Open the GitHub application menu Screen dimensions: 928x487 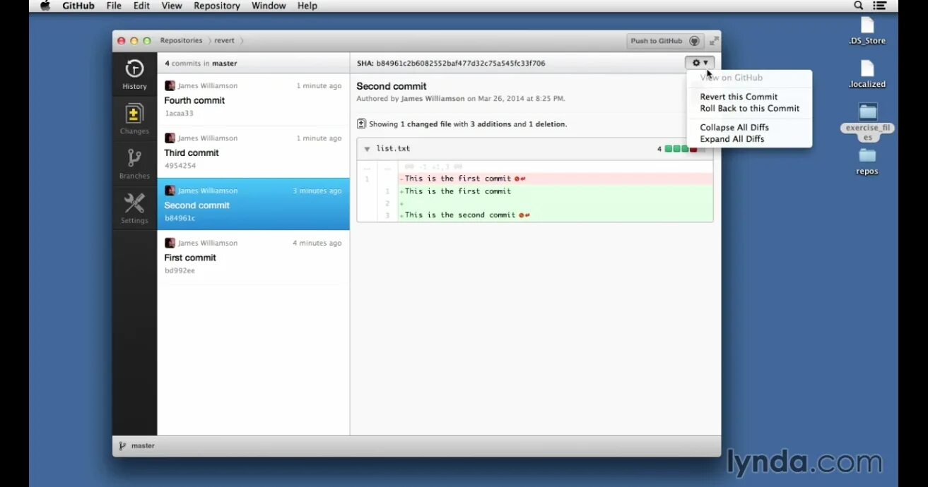pos(78,6)
